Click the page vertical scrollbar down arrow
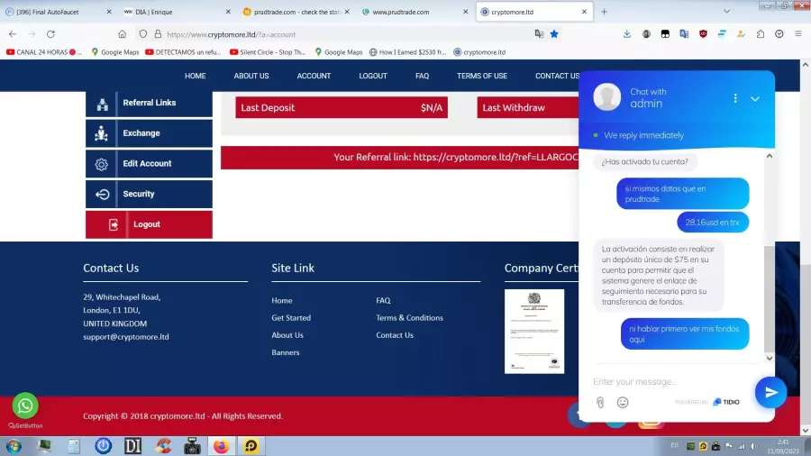Image resolution: width=811 pixels, height=456 pixels. [805, 430]
